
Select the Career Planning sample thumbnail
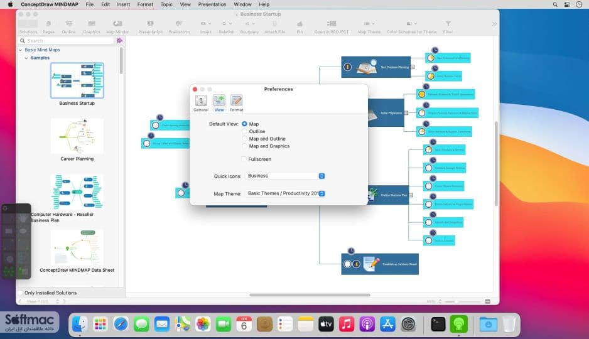(77, 136)
